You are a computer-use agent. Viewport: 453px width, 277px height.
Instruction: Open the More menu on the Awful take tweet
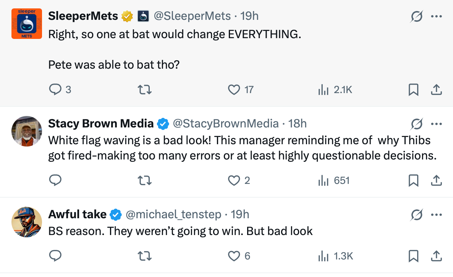tap(436, 215)
